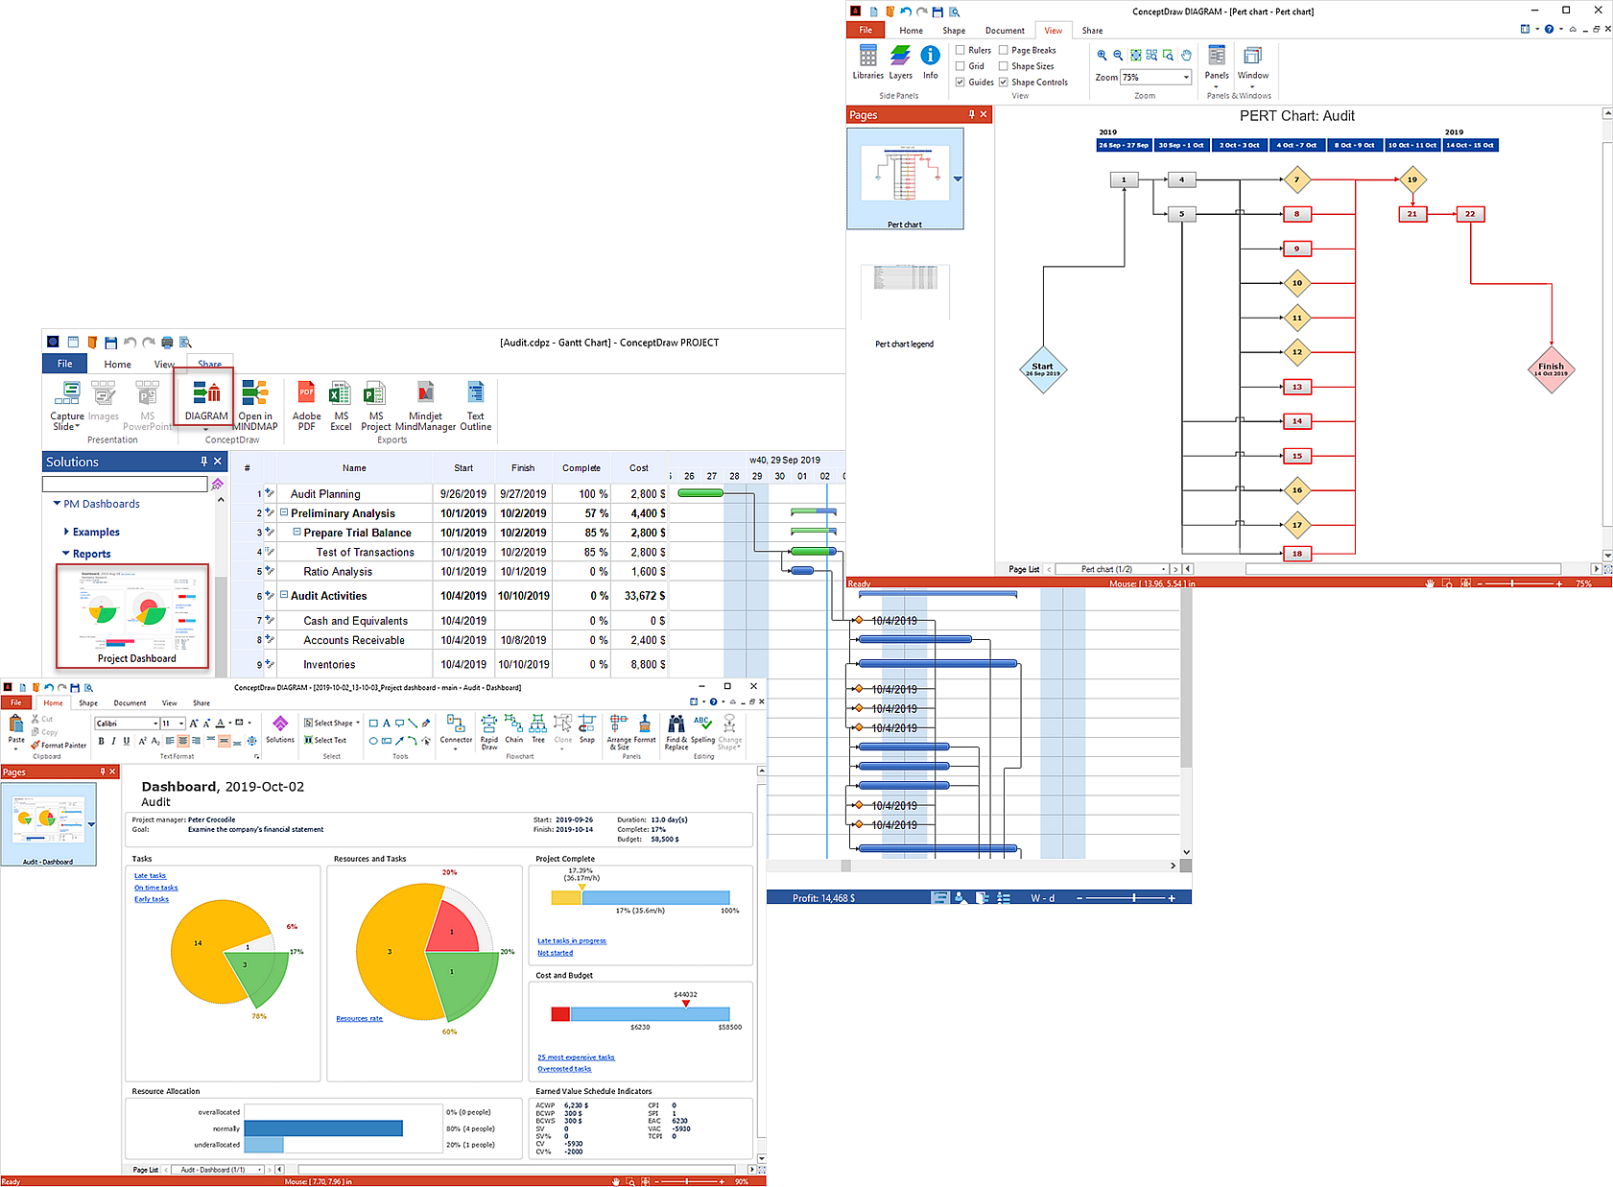Click Find & Replace in dashboard window
Screen dimensions: 1613x1187
(x=676, y=732)
